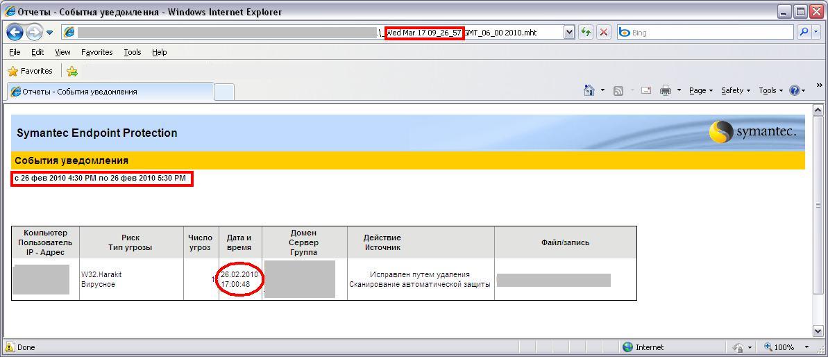Image resolution: width=828 pixels, height=357 pixels.
Task: Click the browser Forward arrow button
Action: coord(34,33)
